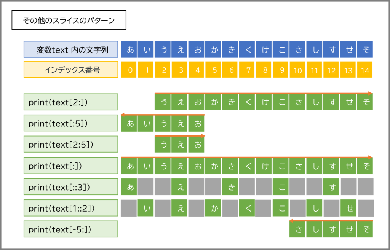The height and width of the screenshot is (250, 390).
Task: Click blue け cell in 変数text row
Action: click(x=264, y=49)
